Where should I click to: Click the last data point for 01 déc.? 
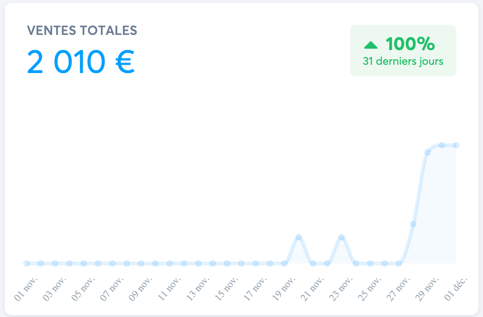click(456, 145)
